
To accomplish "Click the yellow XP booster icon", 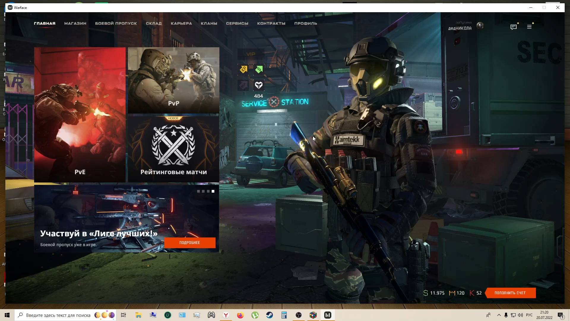I will point(243,70).
